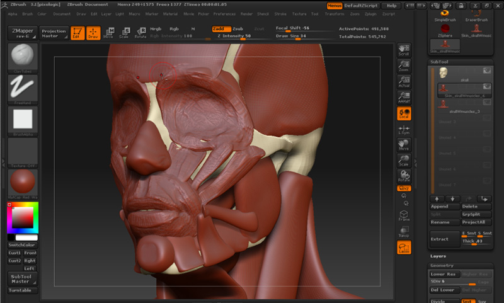Open the Alpha menu
The image size is (504, 303).
[13, 14]
